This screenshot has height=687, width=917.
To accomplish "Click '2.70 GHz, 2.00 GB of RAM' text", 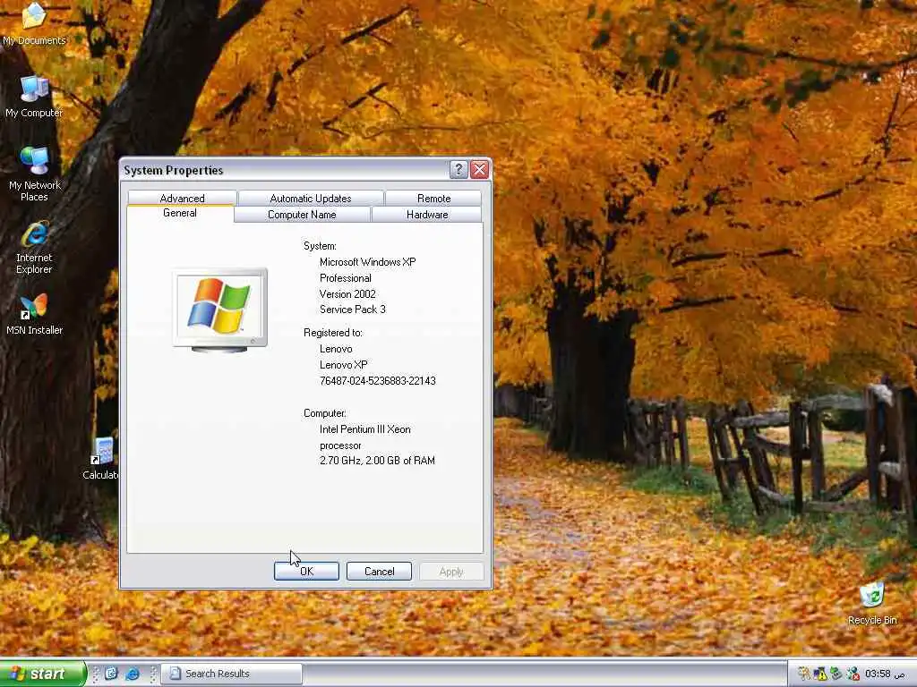I will click(377, 461).
